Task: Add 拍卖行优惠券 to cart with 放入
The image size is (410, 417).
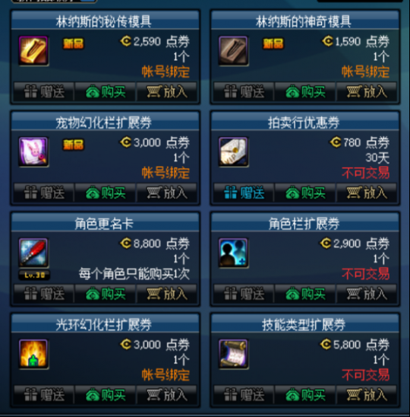Action: point(367,193)
